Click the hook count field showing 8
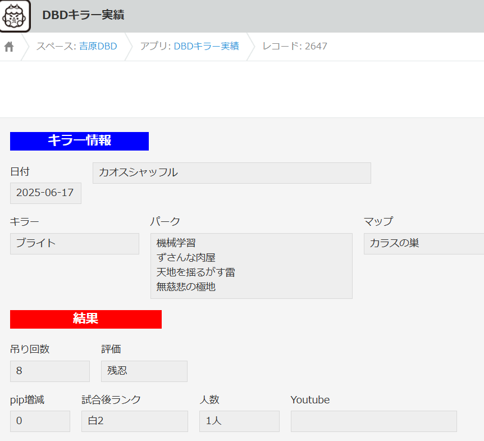 (x=50, y=371)
